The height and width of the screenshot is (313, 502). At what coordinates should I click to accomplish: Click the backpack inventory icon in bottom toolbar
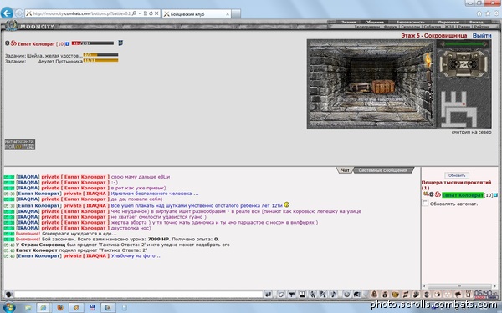[374, 294]
